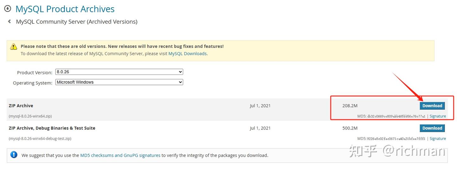Open Signature link for the ZIP Archive
457x169 pixels.
coord(438,116)
